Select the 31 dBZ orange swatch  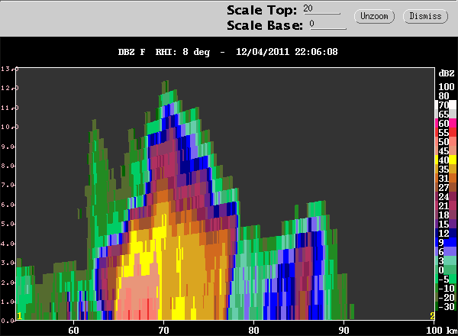click(446, 178)
